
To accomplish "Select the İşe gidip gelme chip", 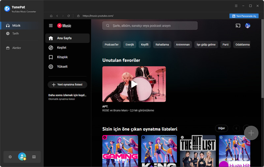I will (206, 44).
